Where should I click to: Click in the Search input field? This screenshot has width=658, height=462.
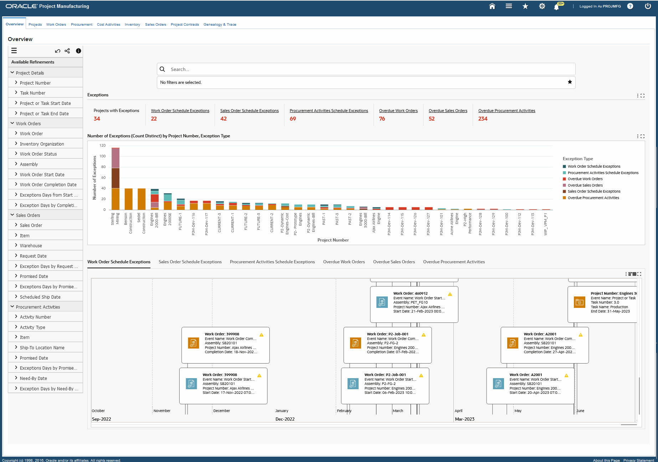pos(366,69)
